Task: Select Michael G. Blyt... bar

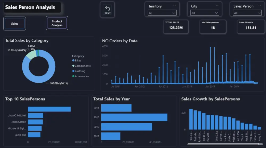Action: pos(35,128)
